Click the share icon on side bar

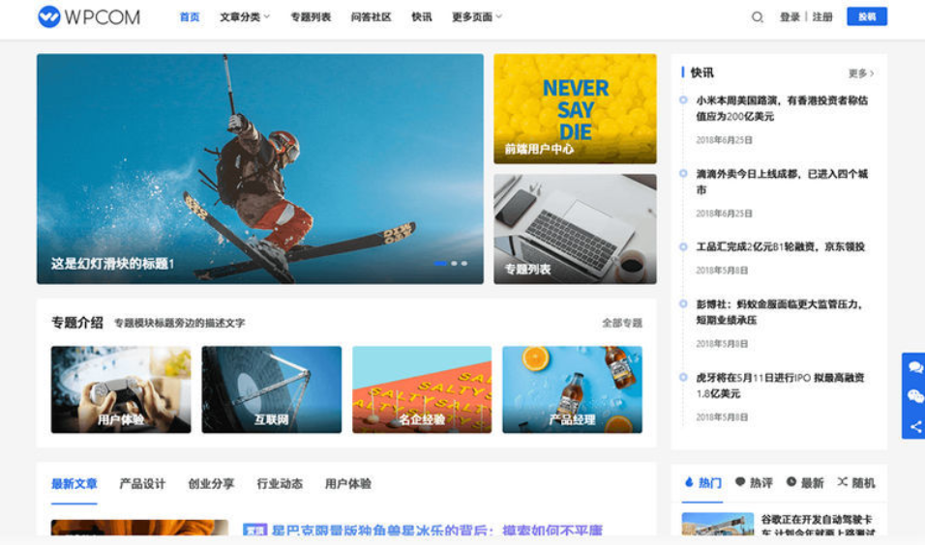coord(915,426)
